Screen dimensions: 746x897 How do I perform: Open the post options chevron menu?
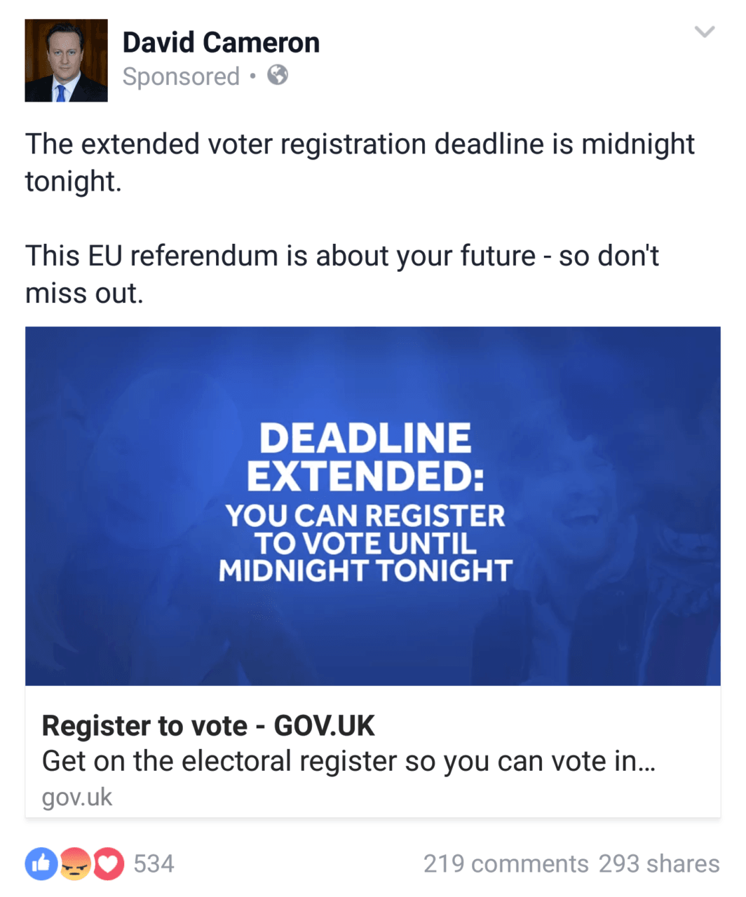[704, 32]
